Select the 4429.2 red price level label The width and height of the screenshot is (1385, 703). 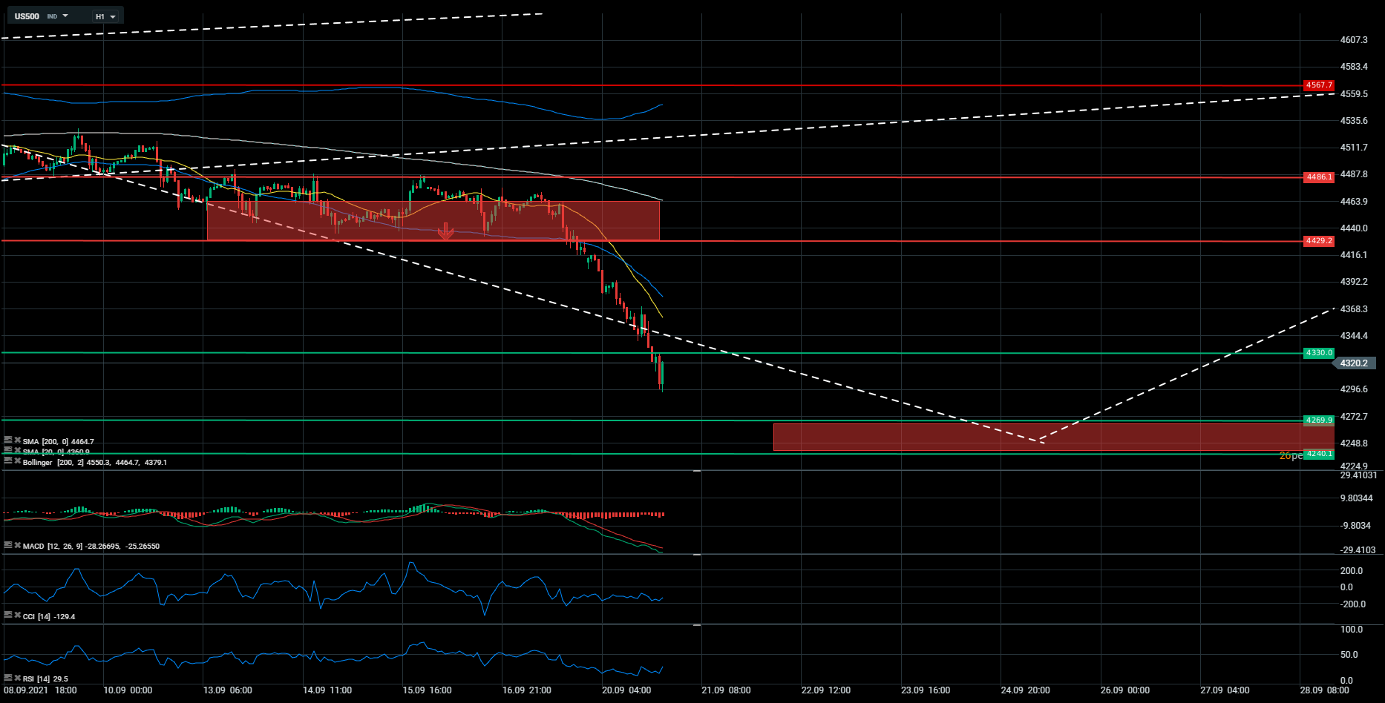point(1319,241)
